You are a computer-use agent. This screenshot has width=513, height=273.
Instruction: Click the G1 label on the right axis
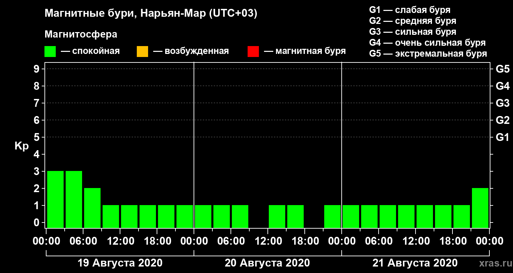click(502, 138)
